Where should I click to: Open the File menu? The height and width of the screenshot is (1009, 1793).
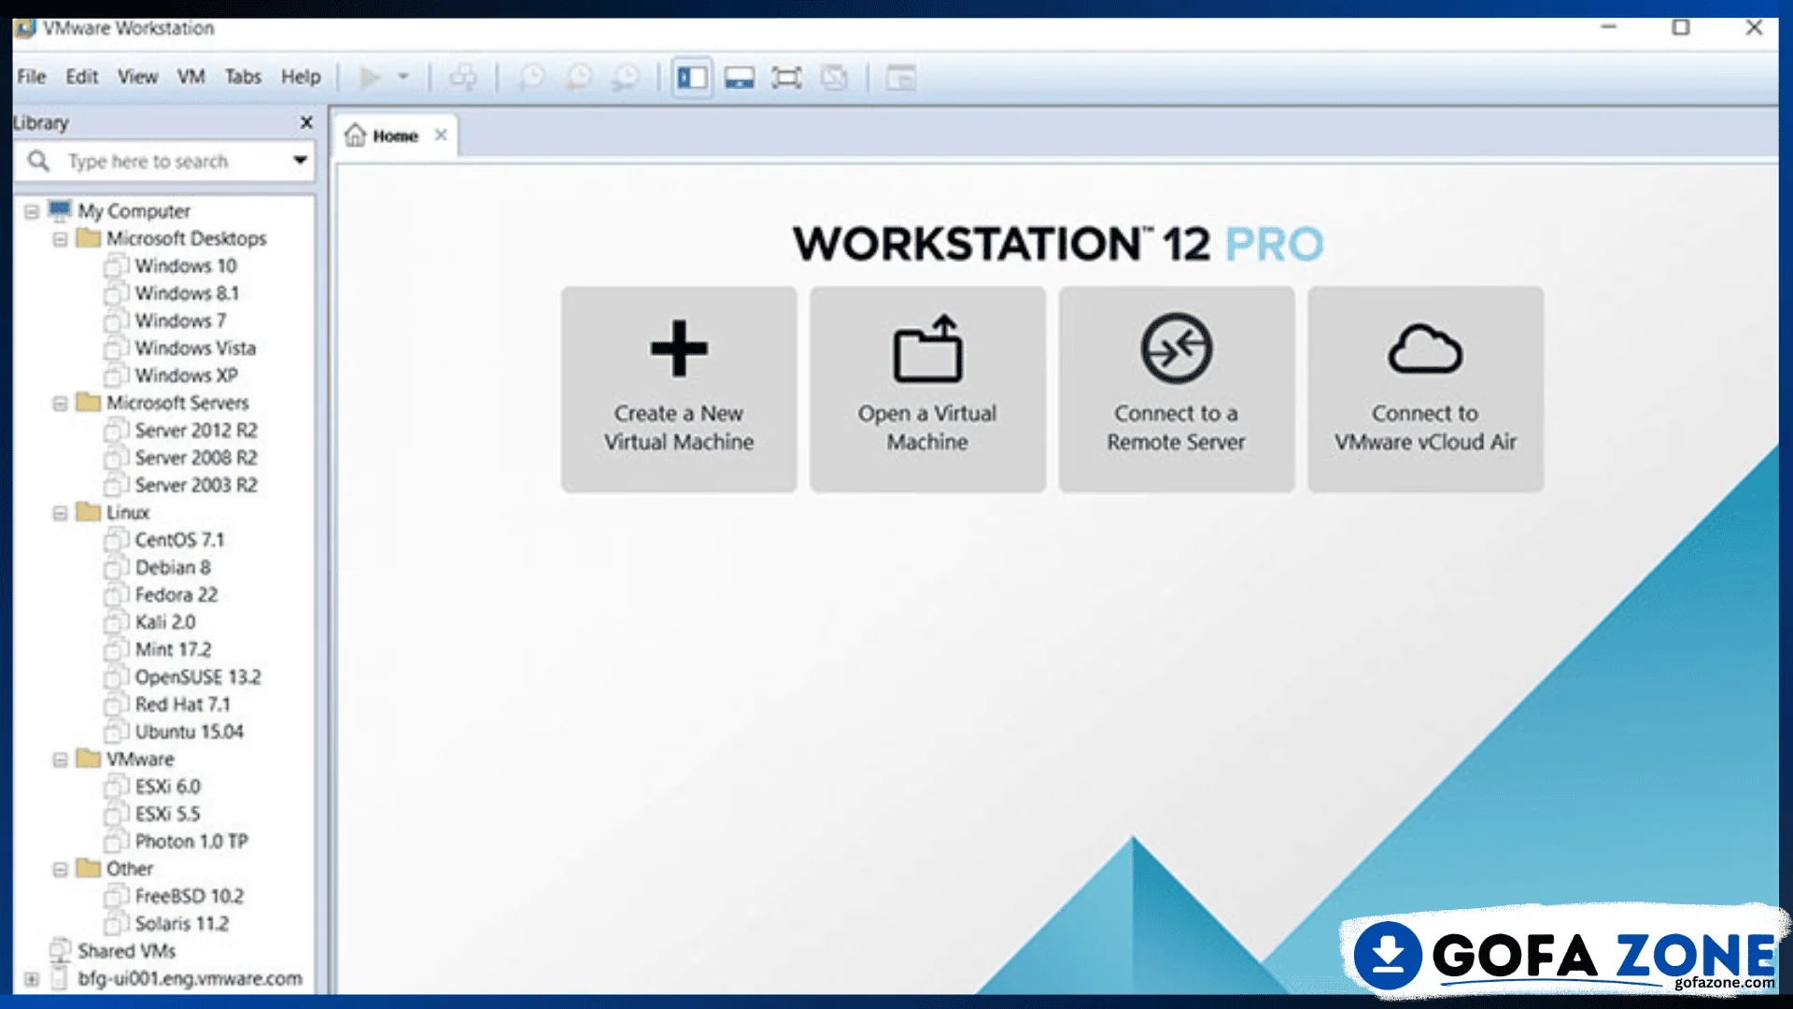tap(32, 77)
